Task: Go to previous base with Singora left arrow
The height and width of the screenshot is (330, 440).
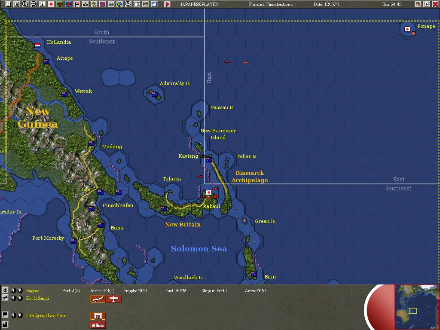Action: coord(13,290)
